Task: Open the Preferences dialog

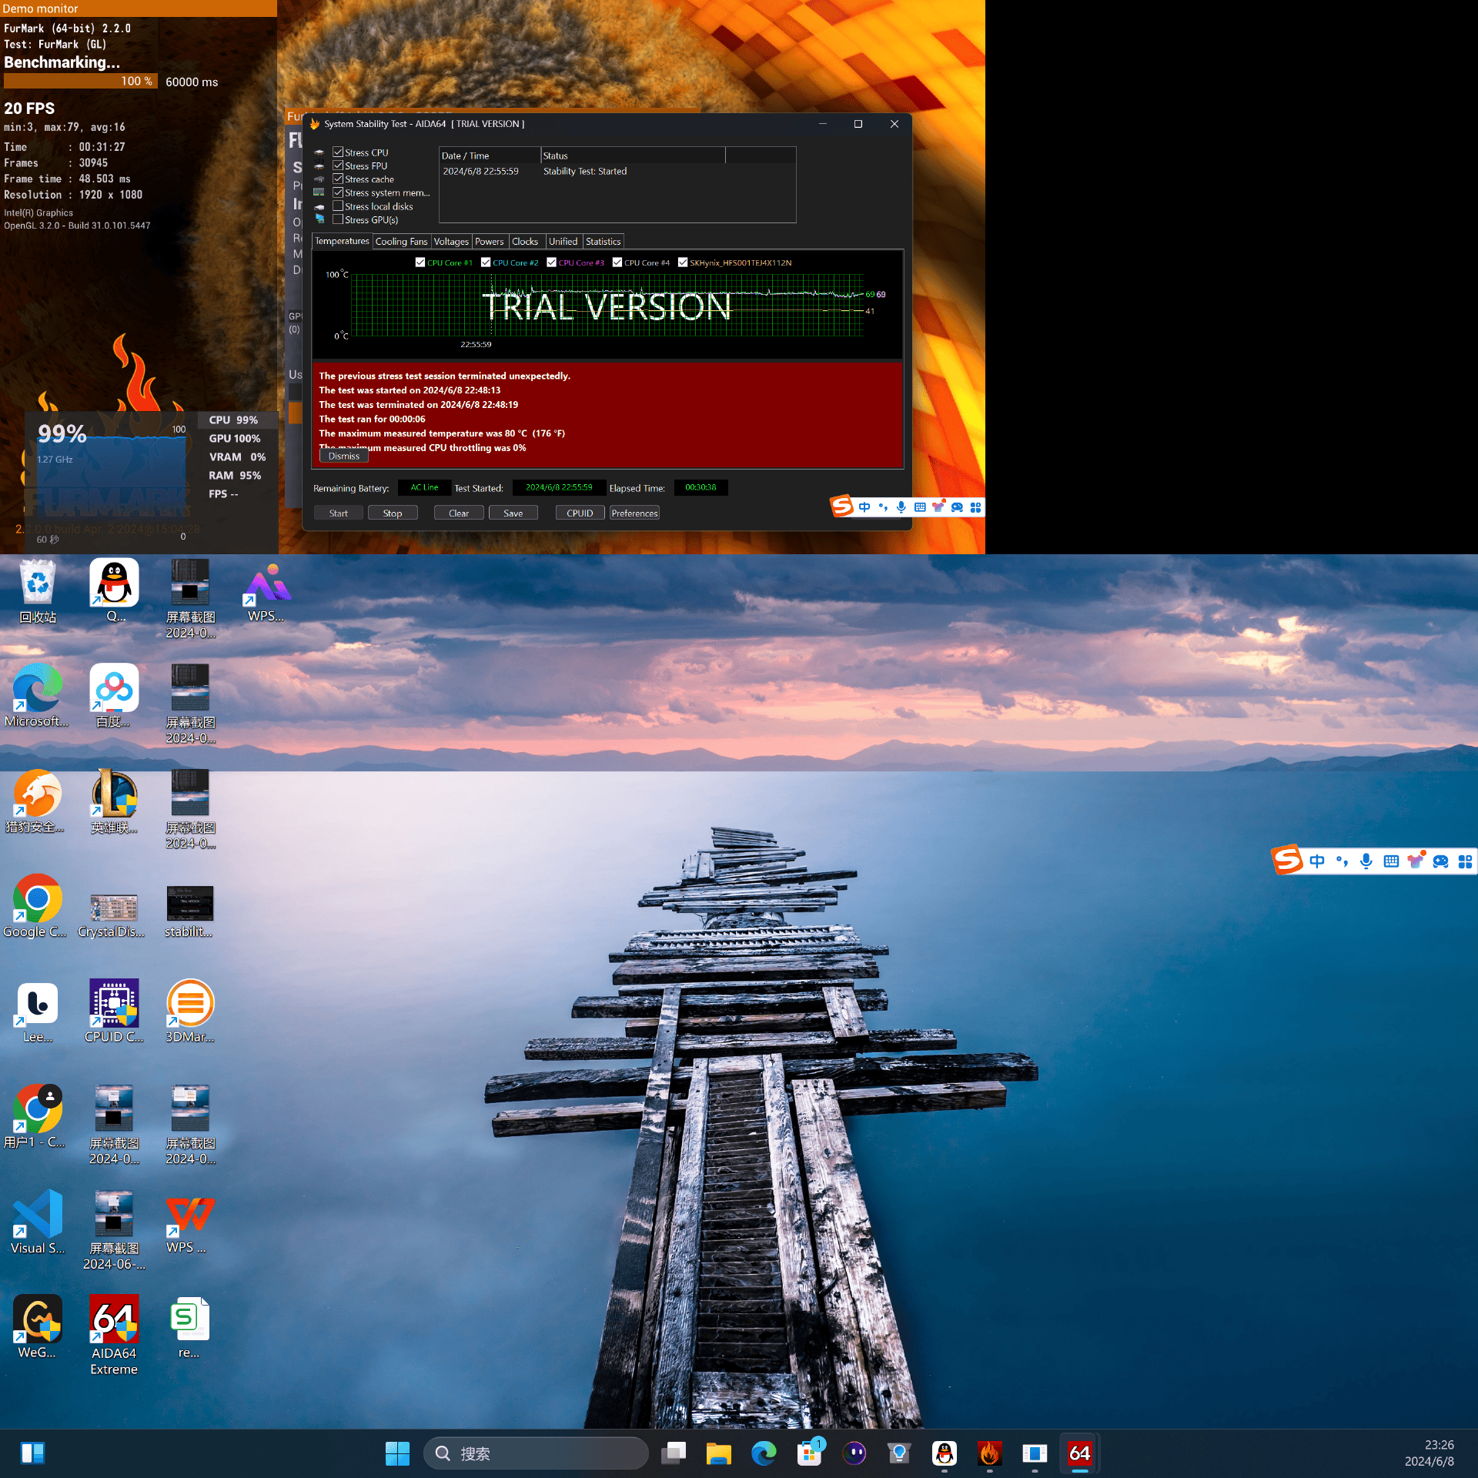Action: [x=634, y=513]
